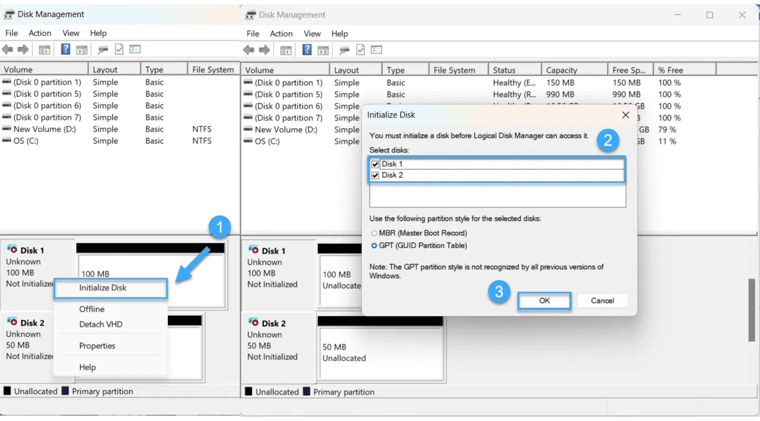Image resolution: width=760 pixels, height=421 pixels.
Task: Sort by % Free column header
Action: pyautogui.click(x=685, y=70)
